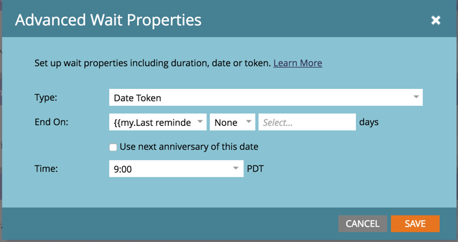
Task: Open the Learn More link
Action: click(298, 63)
